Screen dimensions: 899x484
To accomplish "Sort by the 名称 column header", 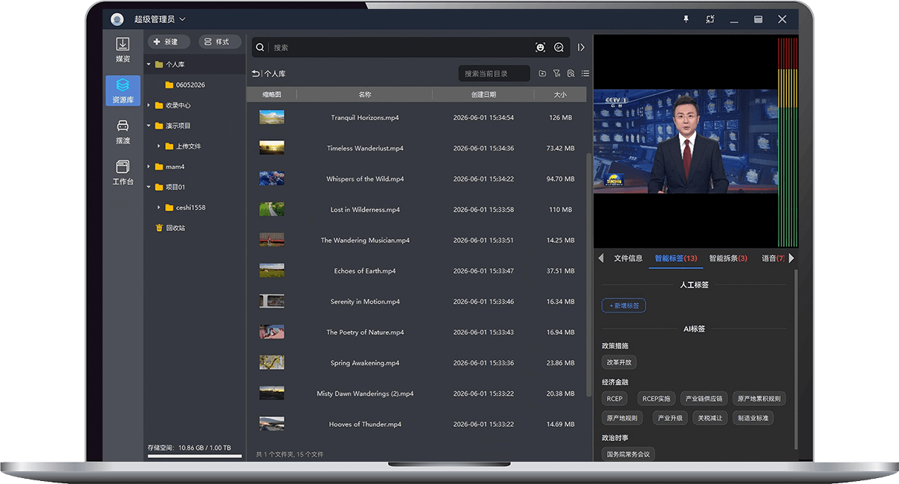I will pyautogui.click(x=364, y=94).
